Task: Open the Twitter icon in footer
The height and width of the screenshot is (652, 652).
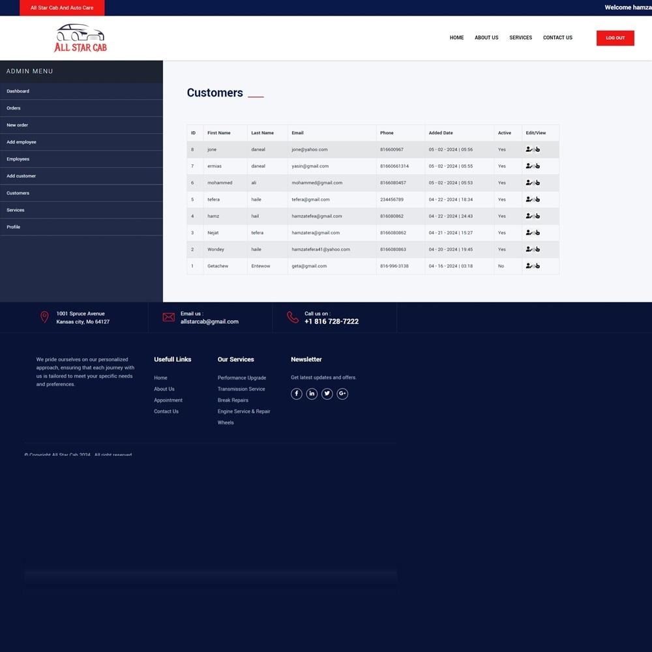Action: [x=327, y=394]
